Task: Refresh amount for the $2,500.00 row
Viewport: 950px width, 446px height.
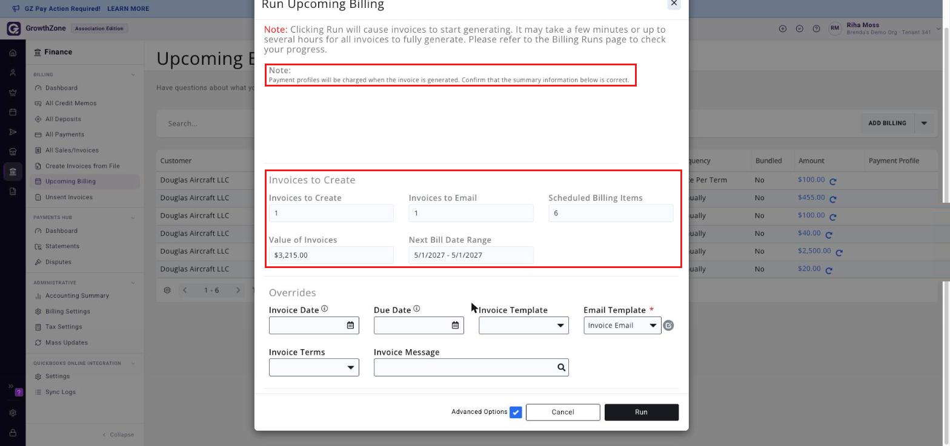Action: [839, 252]
